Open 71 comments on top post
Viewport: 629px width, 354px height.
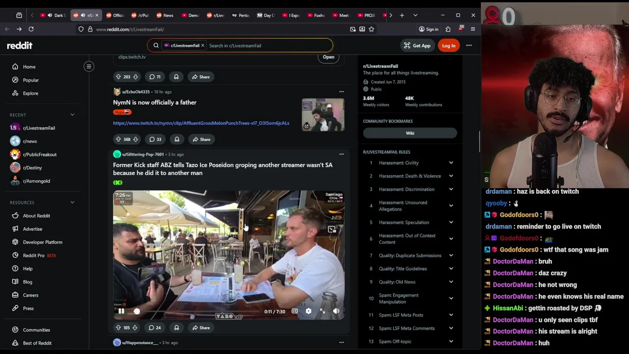click(x=155, y=77)
